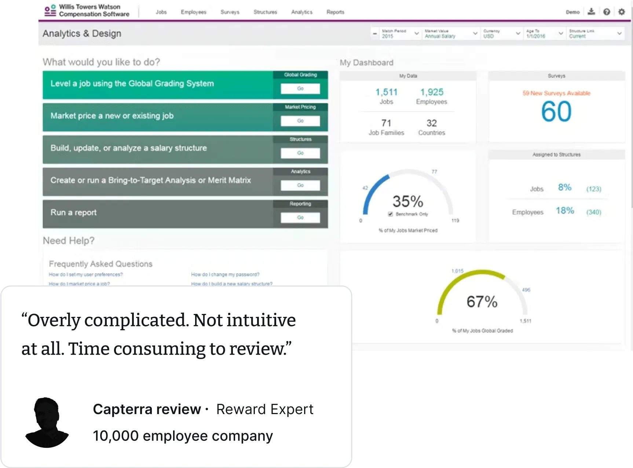Click the 'Run a report' row text
The height and width of the screenshot is (468, 633).
[73, 213]
